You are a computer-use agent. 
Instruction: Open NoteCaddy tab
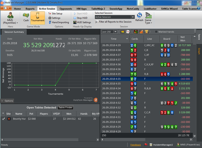click(x=133, y=9)
